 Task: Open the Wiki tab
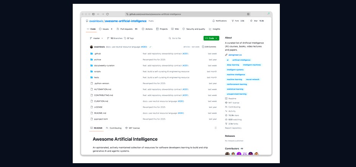tap(175, 29)
